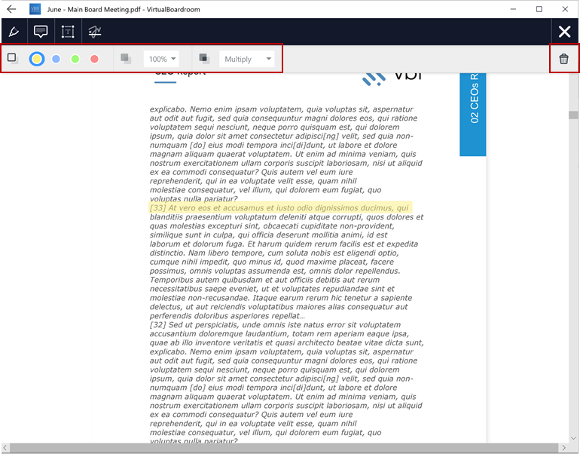Click the opacity icon next to 100%
Screen dimensions: 580x454
[x=126, y=59]
